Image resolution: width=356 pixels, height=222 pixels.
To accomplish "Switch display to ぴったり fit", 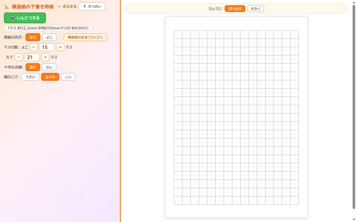I will click(x=235, y=9).
